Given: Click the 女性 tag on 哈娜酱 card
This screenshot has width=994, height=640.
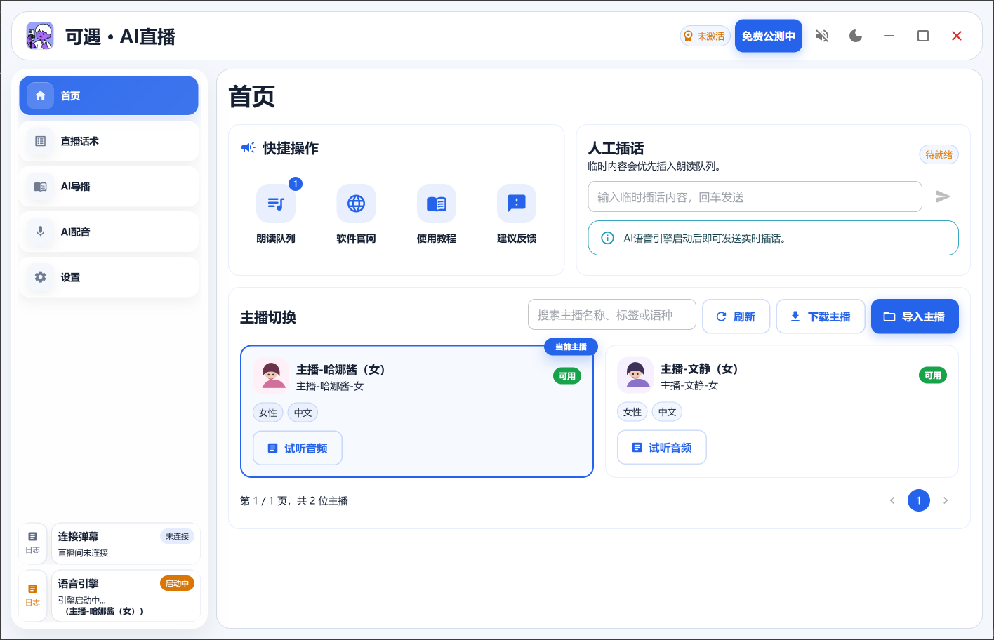Looking at the screenshot, I should click(x=268, y=413).
